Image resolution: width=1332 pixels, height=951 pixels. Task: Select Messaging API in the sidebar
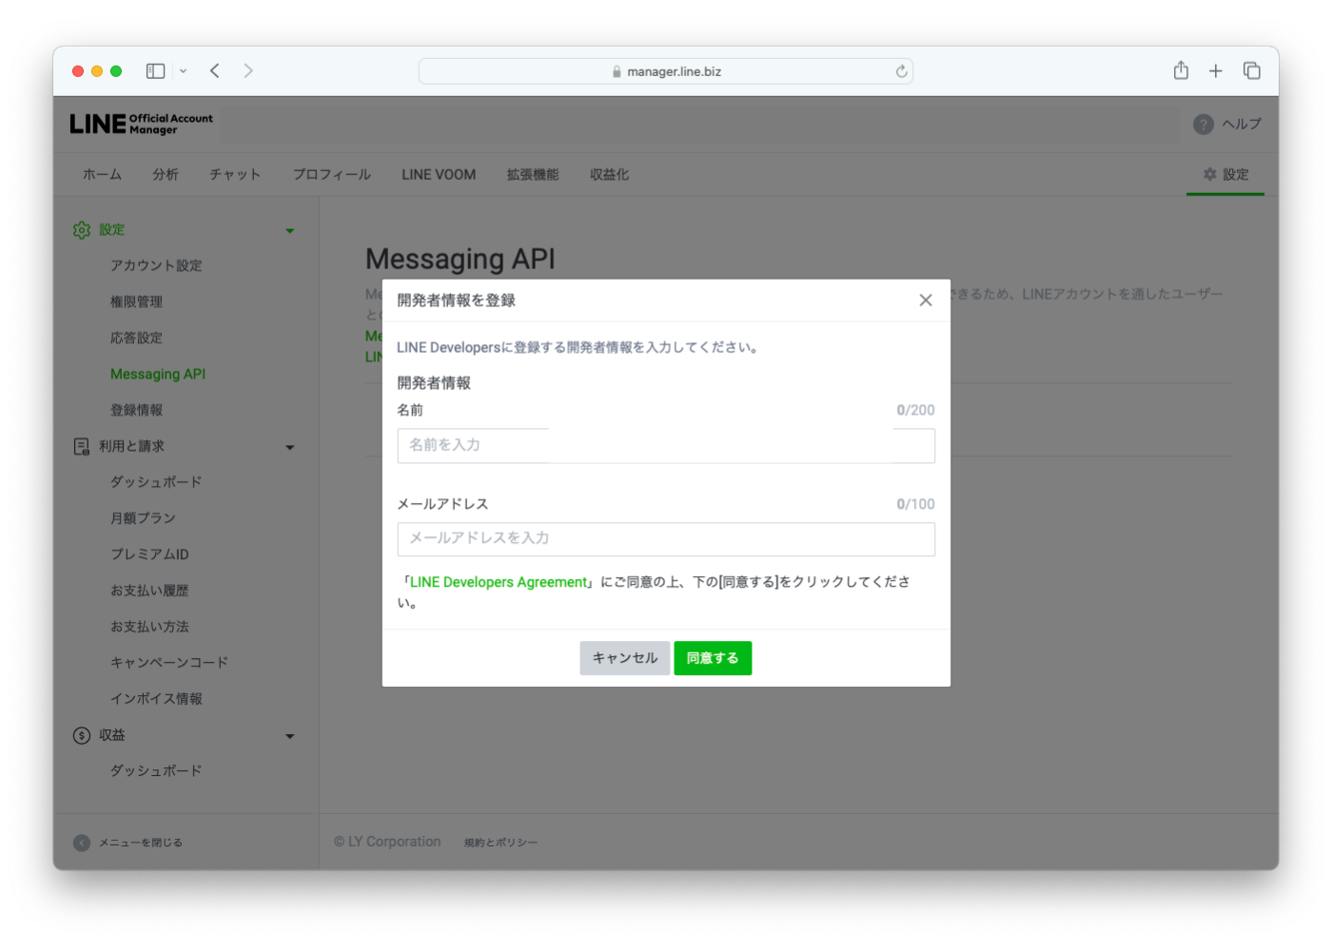click(x=158, y=375)
